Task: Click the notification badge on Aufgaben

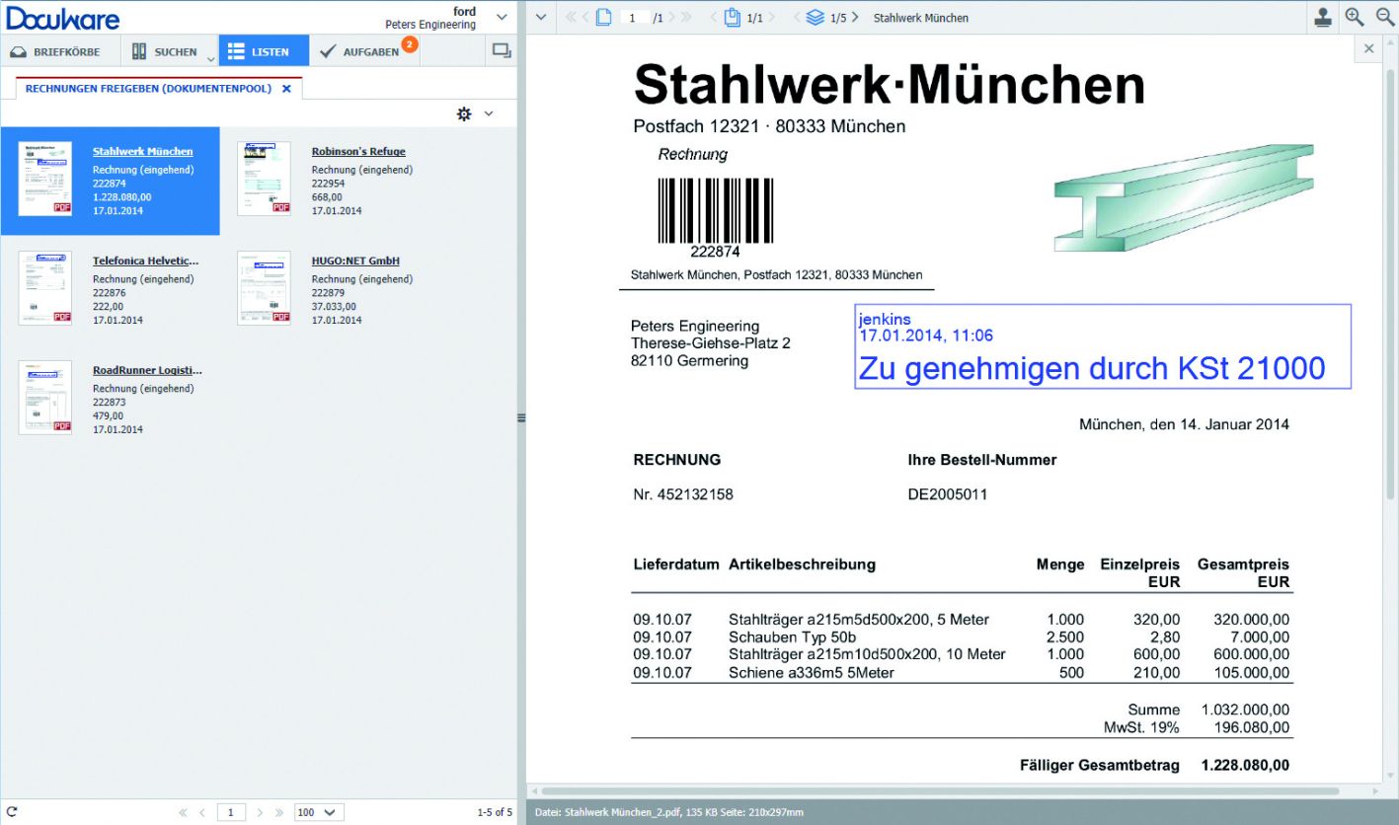Action: [x=410, y=44]
